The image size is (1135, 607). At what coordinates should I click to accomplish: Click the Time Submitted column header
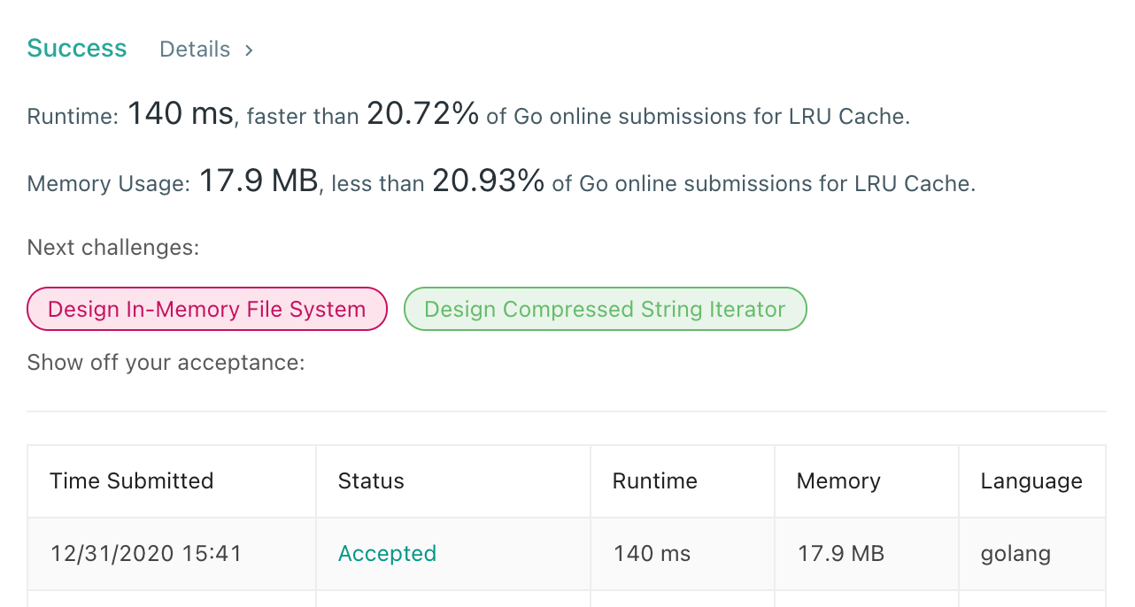(x=132, y=480)
